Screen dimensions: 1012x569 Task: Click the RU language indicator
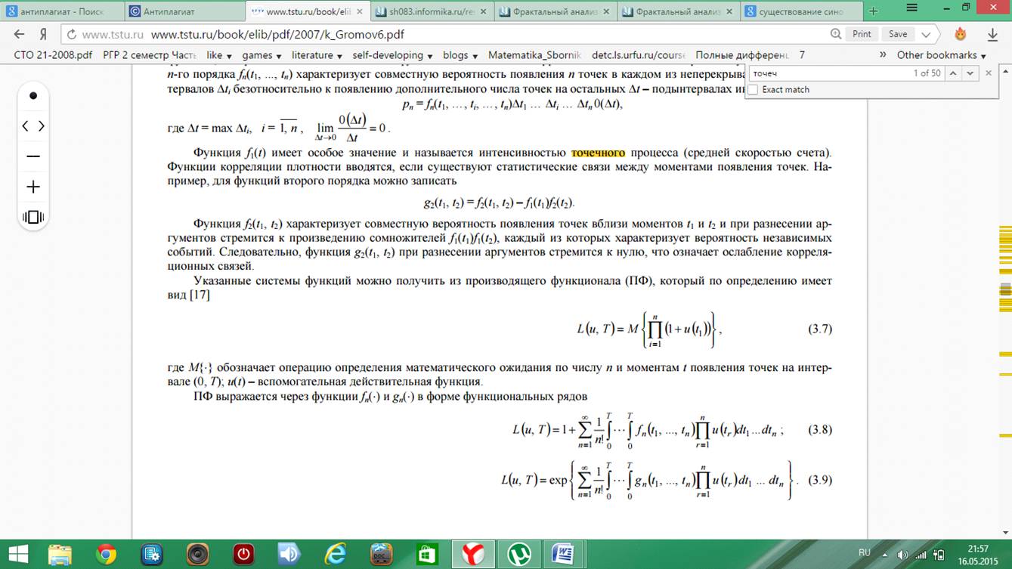coord(865,554)
